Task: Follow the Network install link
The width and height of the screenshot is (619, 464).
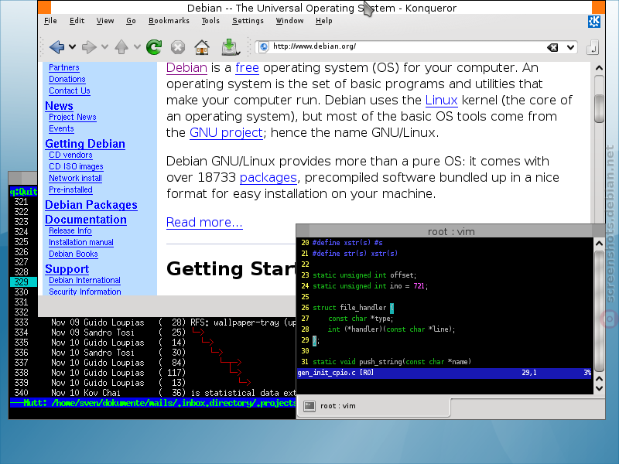Action: coord(75,178)
